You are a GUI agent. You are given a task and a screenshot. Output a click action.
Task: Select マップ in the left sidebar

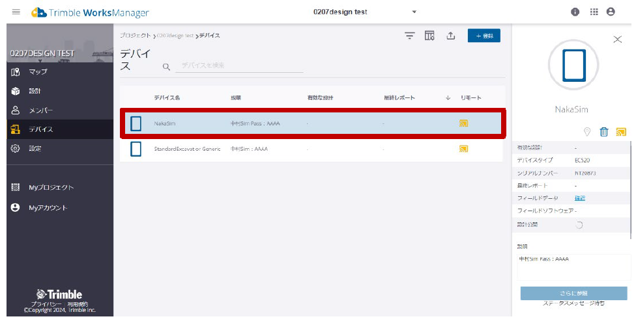[x=38, y=71]
